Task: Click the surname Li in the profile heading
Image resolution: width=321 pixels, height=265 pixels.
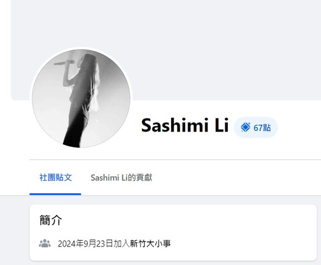Action: pos(222,124)
